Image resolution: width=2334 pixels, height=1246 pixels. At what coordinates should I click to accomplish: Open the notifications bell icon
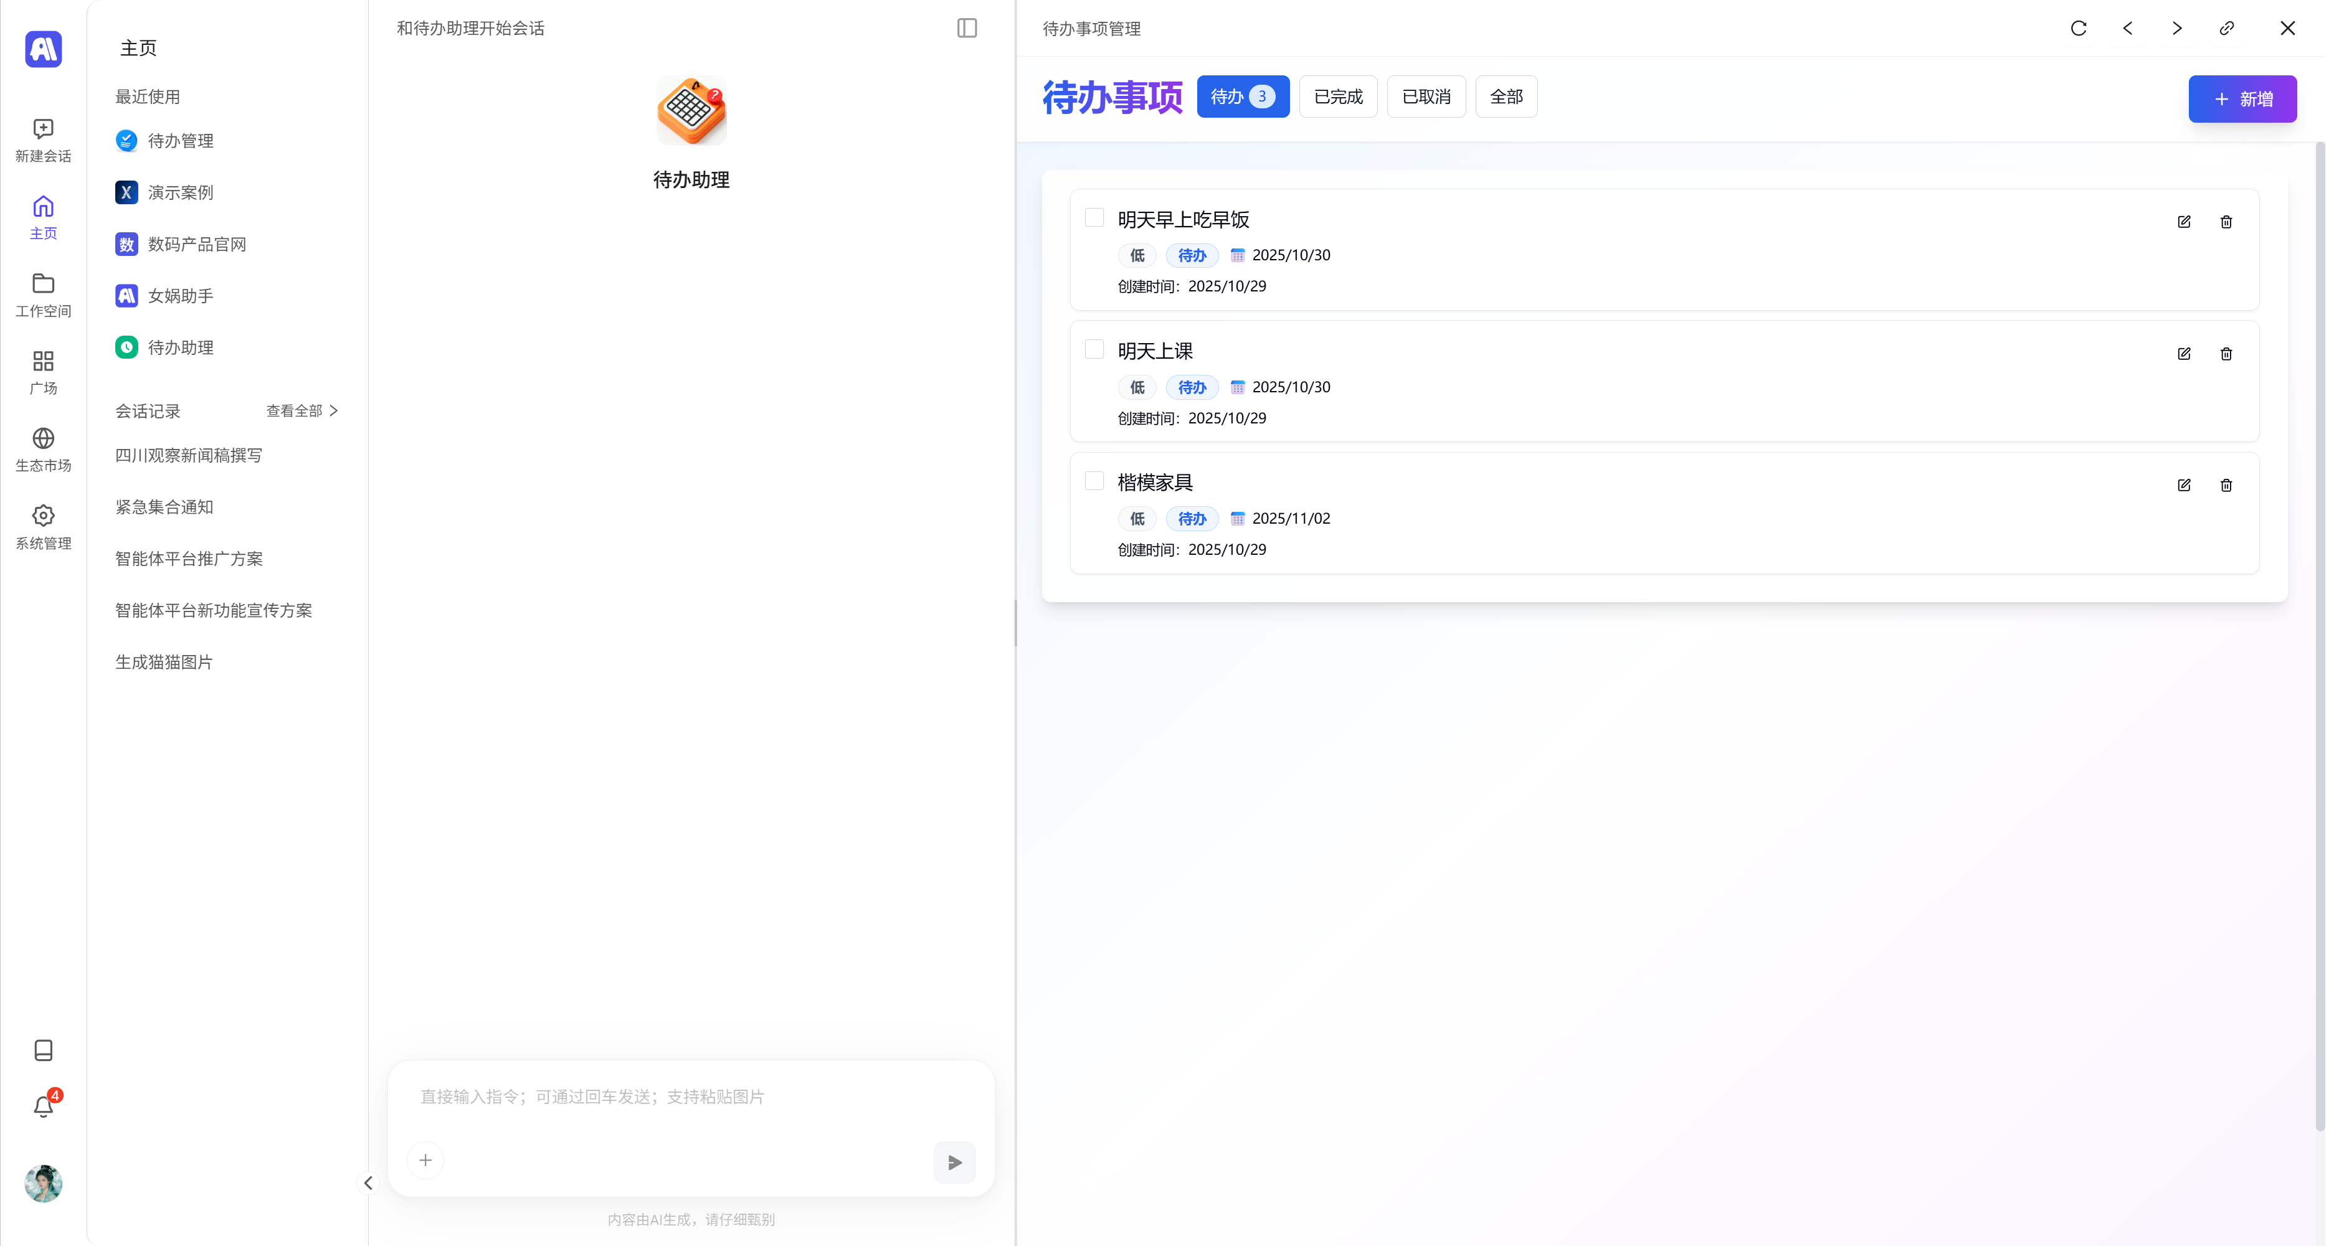point(42,1106)
